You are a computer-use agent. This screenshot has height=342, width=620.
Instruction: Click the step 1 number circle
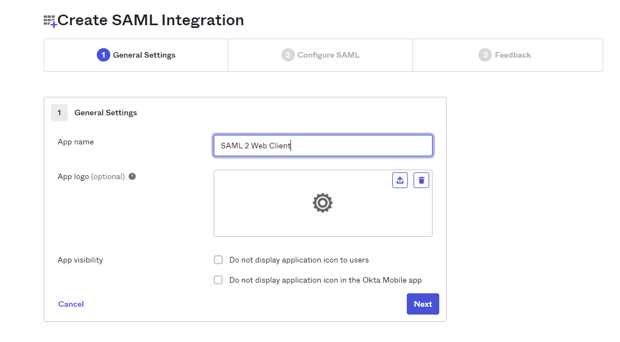(103, 55)
